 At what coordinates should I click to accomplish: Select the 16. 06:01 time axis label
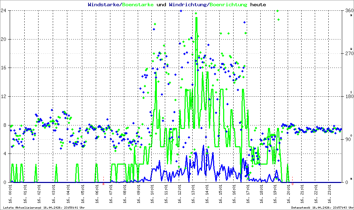96,194
